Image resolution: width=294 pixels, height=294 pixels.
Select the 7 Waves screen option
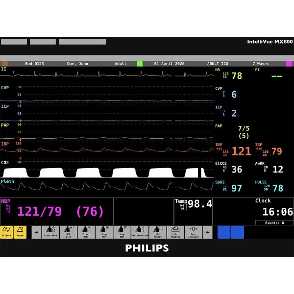[260, 64]
